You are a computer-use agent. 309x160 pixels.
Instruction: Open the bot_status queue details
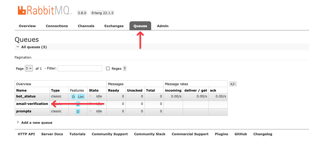point(26,96)
